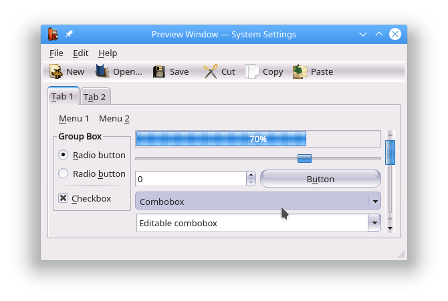Click the Group Box title label

coord(80,136)
